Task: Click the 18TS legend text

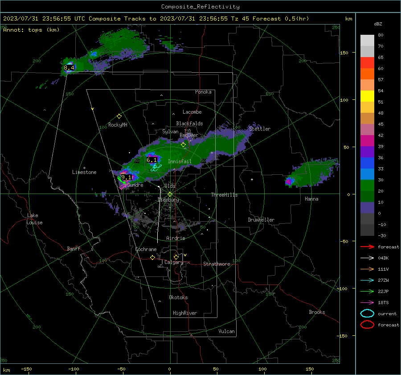Action: tap(383, 303)
